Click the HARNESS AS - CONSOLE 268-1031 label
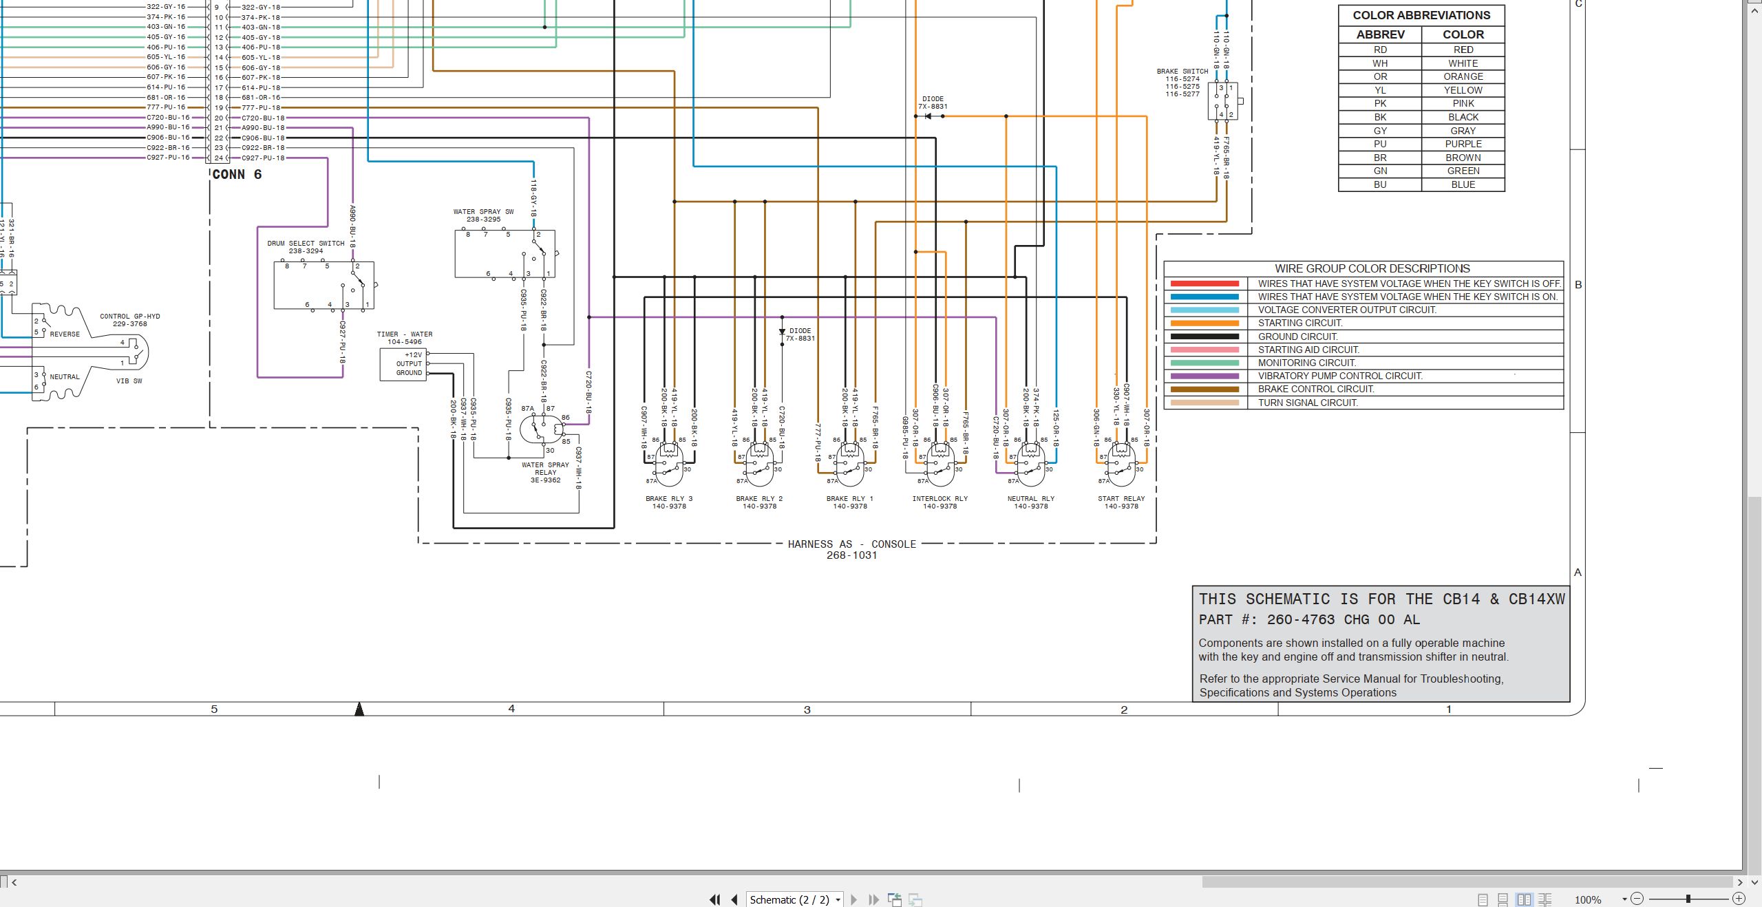The height and width of the screenshot is (907, 1762). click(852, 549)
